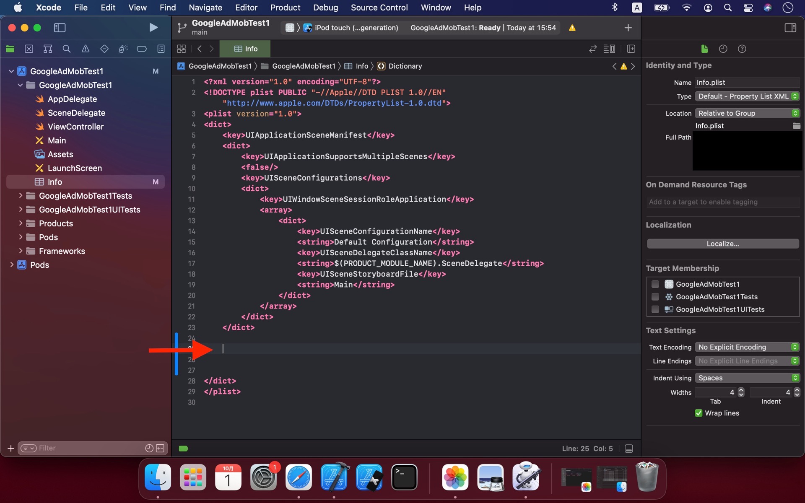Go back in editor history
The width and height of the screenshot is (805, 503).
[x=200, y=49]
